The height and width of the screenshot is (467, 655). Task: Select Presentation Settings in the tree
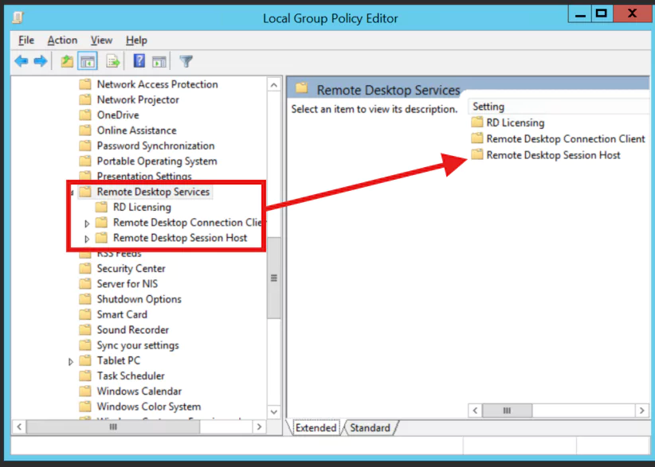[x=144, y=177]
